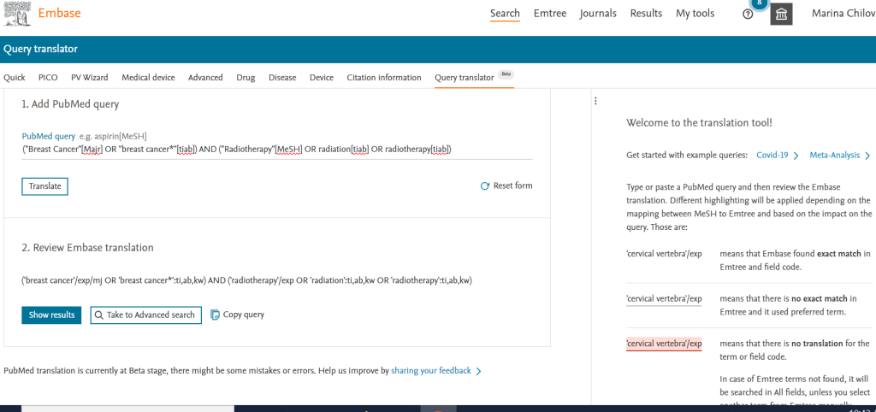Viewport: 876px width, 412px height.
Task: Click into the PubMed query input field
Action: pyautogui.click(x=277, y=150)
